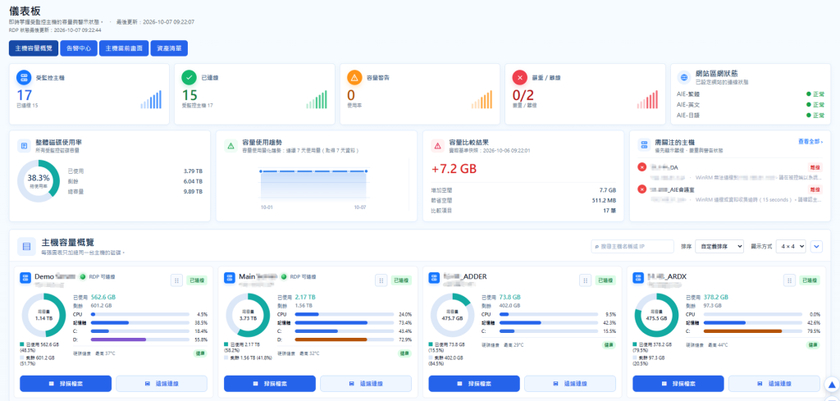Image resolution: width=840 pixels, height=401 pixels.
Task: Click the 562.6 GB used value on the Demo card
Action: [x=103, y=297]
